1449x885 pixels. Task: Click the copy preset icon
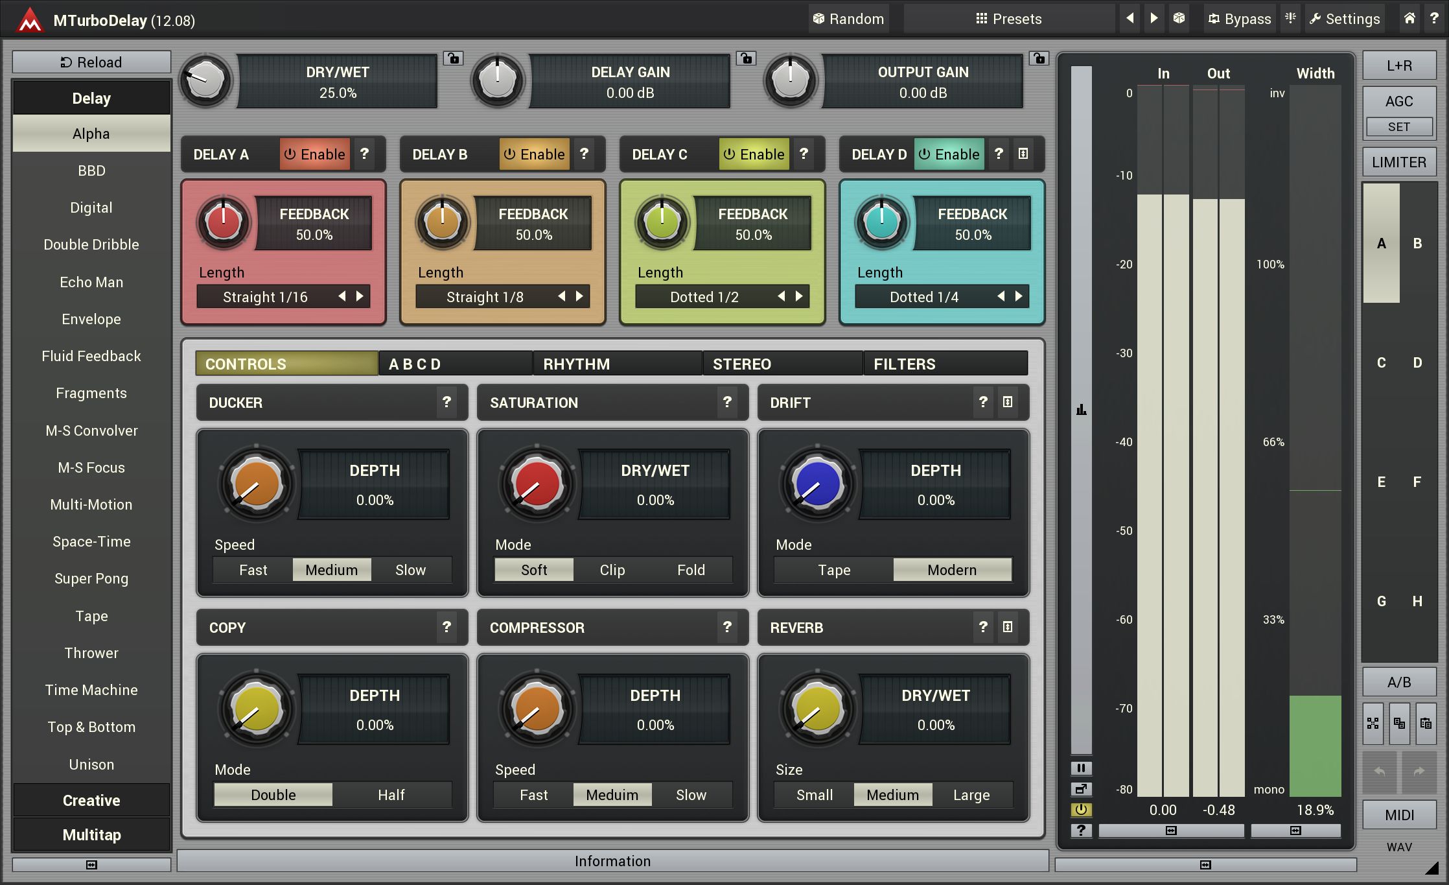[x=1400, y=723]
